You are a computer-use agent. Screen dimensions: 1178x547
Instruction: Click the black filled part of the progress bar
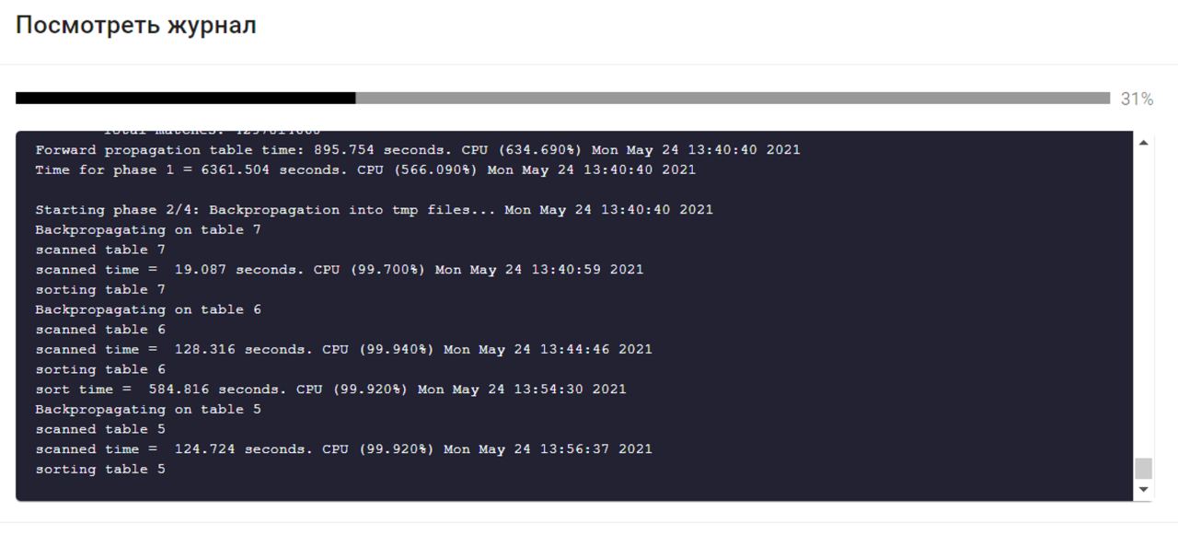(x=186, y=98)
